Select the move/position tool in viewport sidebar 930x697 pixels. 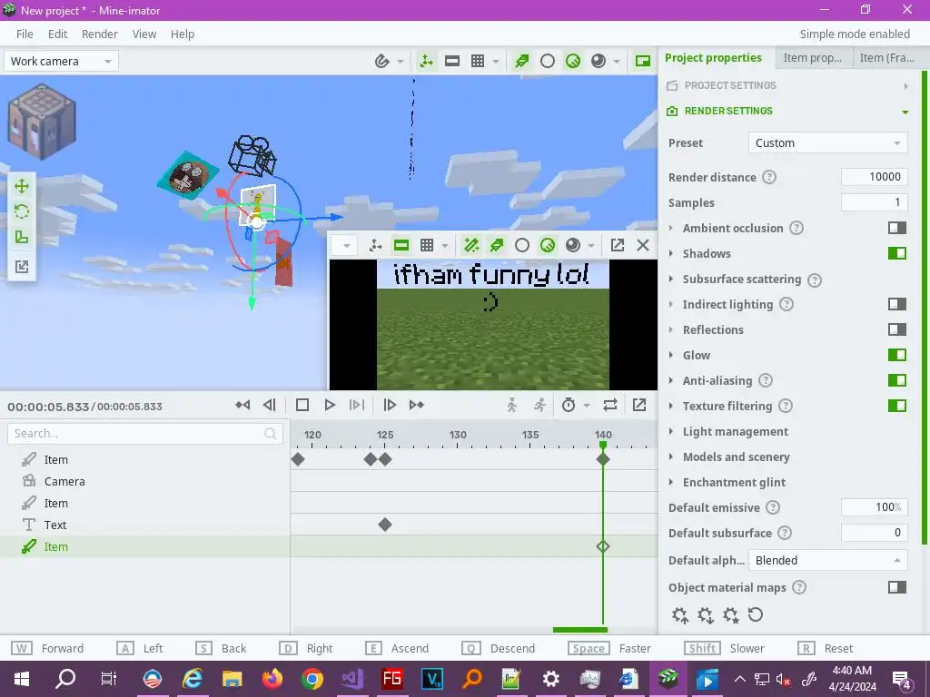[22, 186]
